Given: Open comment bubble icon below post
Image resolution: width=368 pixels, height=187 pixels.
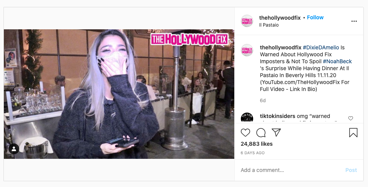Looking at the screenshot, I should click(261, 133).
